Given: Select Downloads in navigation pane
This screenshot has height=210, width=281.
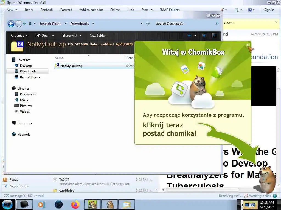Looking at the screenshot, I should pos(28,71).
